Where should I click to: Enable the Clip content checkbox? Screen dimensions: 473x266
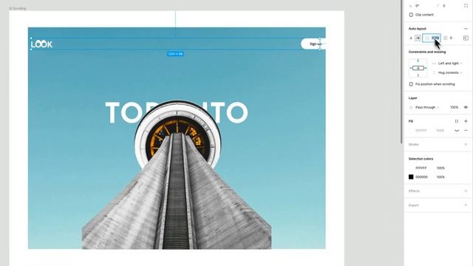pos(411,15)
